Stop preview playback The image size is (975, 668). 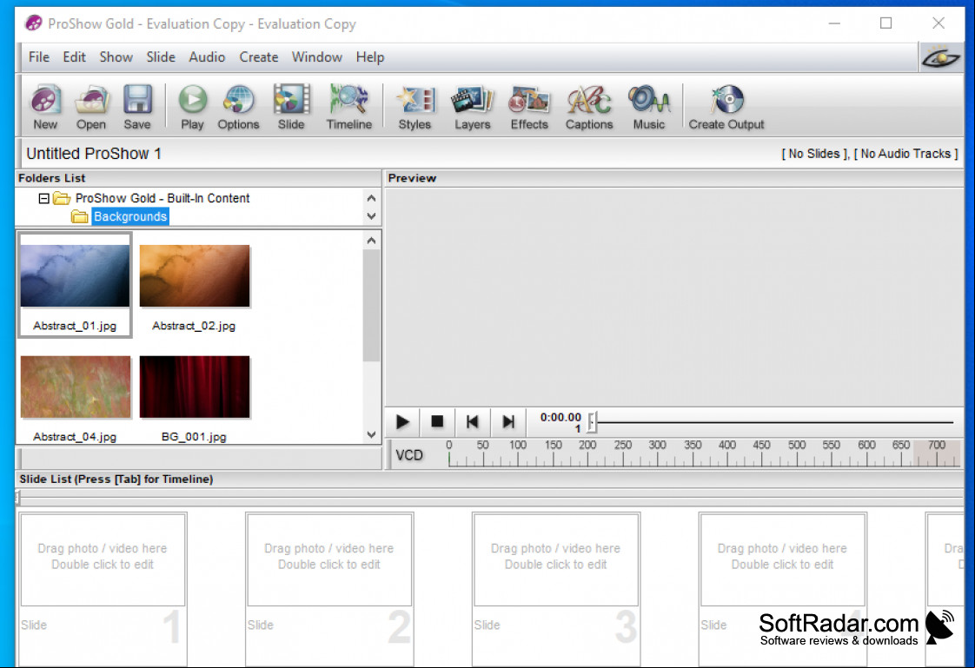(x=437, y=422)
